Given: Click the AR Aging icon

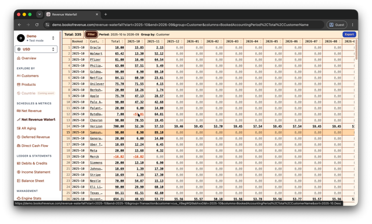Looking at the screenshot, I should coord(19,128).
